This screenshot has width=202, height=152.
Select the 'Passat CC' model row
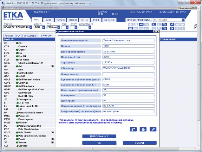[x=29, y=116]
